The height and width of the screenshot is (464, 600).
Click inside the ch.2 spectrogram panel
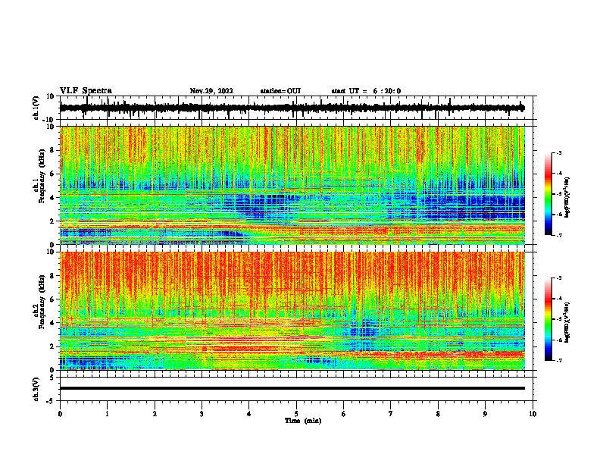[x=292, y=311]
